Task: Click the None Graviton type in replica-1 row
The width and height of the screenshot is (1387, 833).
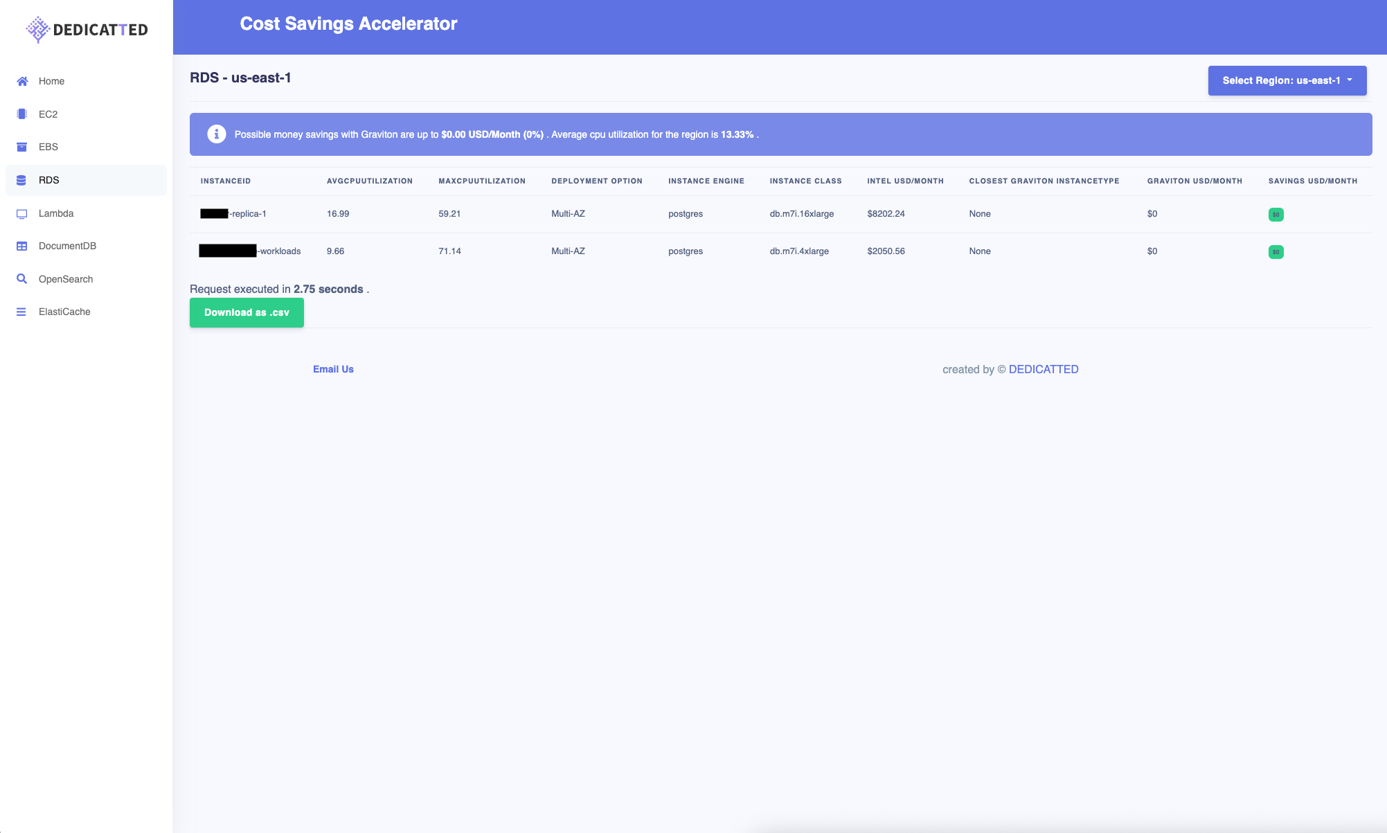Action: (x=980, y=214)
